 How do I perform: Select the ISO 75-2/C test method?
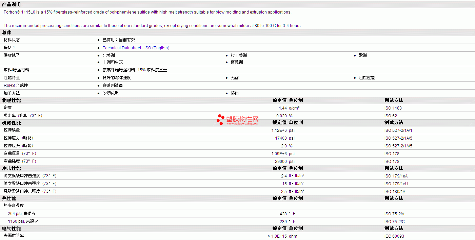click(x=394, y=222)
